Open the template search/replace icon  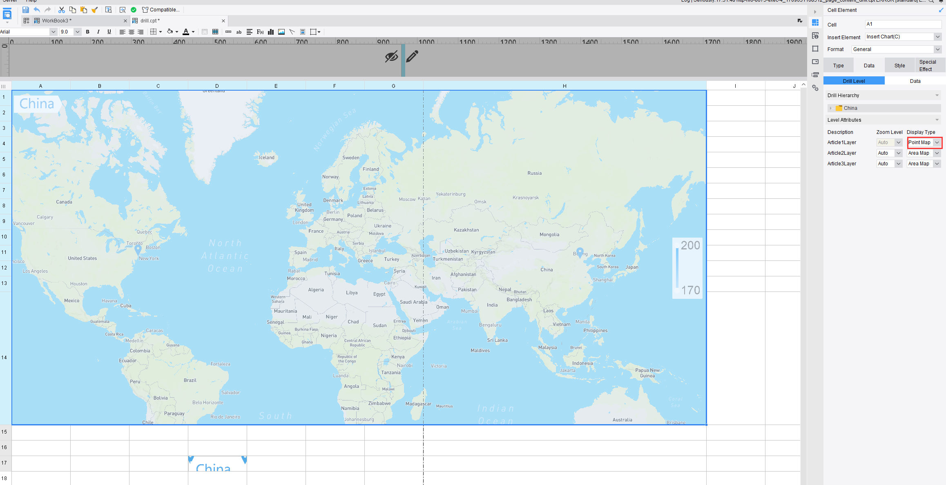(x=109, y=10)
